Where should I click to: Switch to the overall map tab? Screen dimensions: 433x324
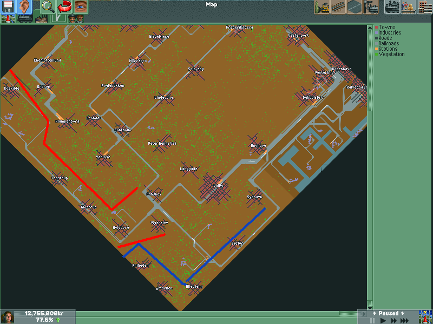tap(8, 18)
